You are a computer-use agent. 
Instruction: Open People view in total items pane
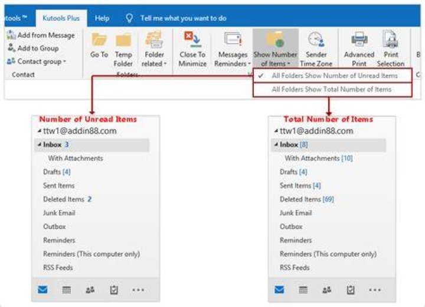pyautogui.click(x=326, y=290)
